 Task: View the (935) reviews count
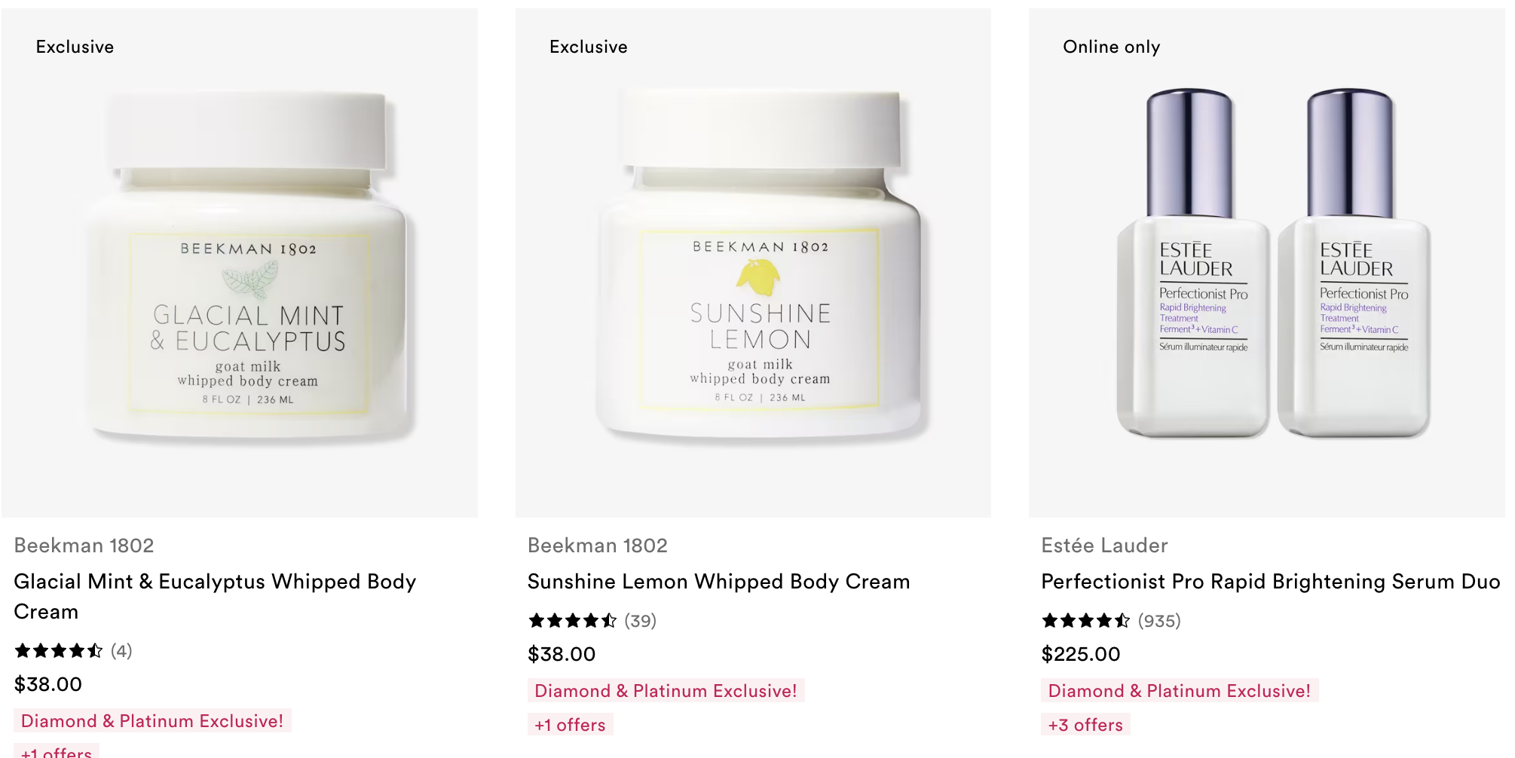pos(1159,621)
